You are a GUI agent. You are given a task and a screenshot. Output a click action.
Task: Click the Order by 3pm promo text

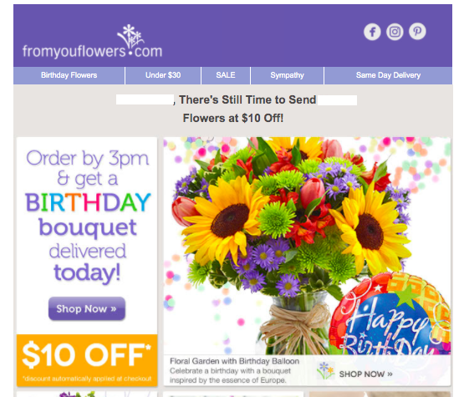(x=87, y=215)
